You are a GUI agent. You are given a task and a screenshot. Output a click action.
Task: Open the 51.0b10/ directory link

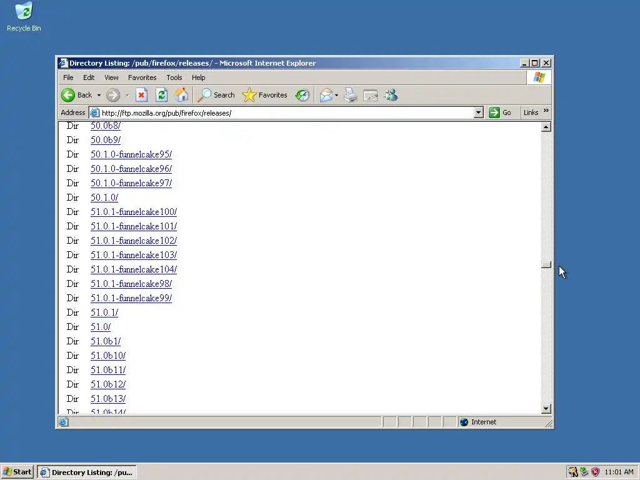107,356
